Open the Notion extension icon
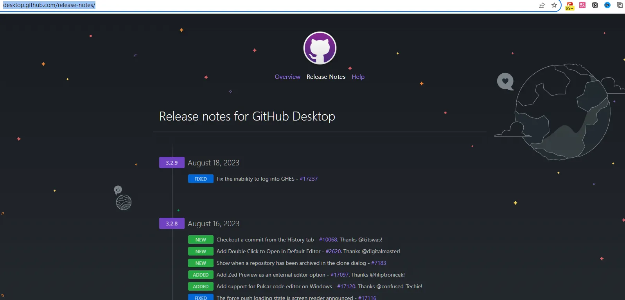Screen dimensions: 625x300 pos(595,5)
